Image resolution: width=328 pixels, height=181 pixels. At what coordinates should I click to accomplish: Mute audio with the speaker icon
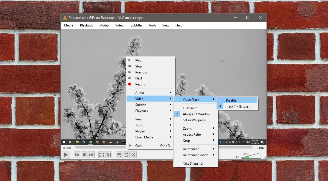click(x=237, y=157)
